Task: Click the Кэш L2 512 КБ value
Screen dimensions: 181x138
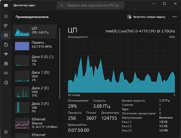Action: pyautogui.click(x=163, y=126)
